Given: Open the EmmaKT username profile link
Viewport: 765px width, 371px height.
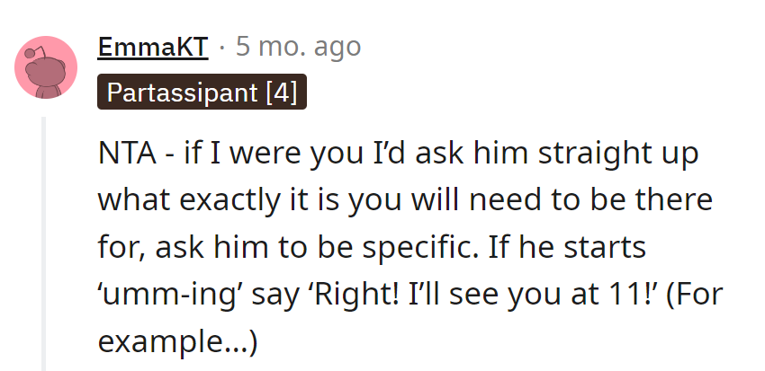Looking at the screenshot, I should [x=152, y=47].
